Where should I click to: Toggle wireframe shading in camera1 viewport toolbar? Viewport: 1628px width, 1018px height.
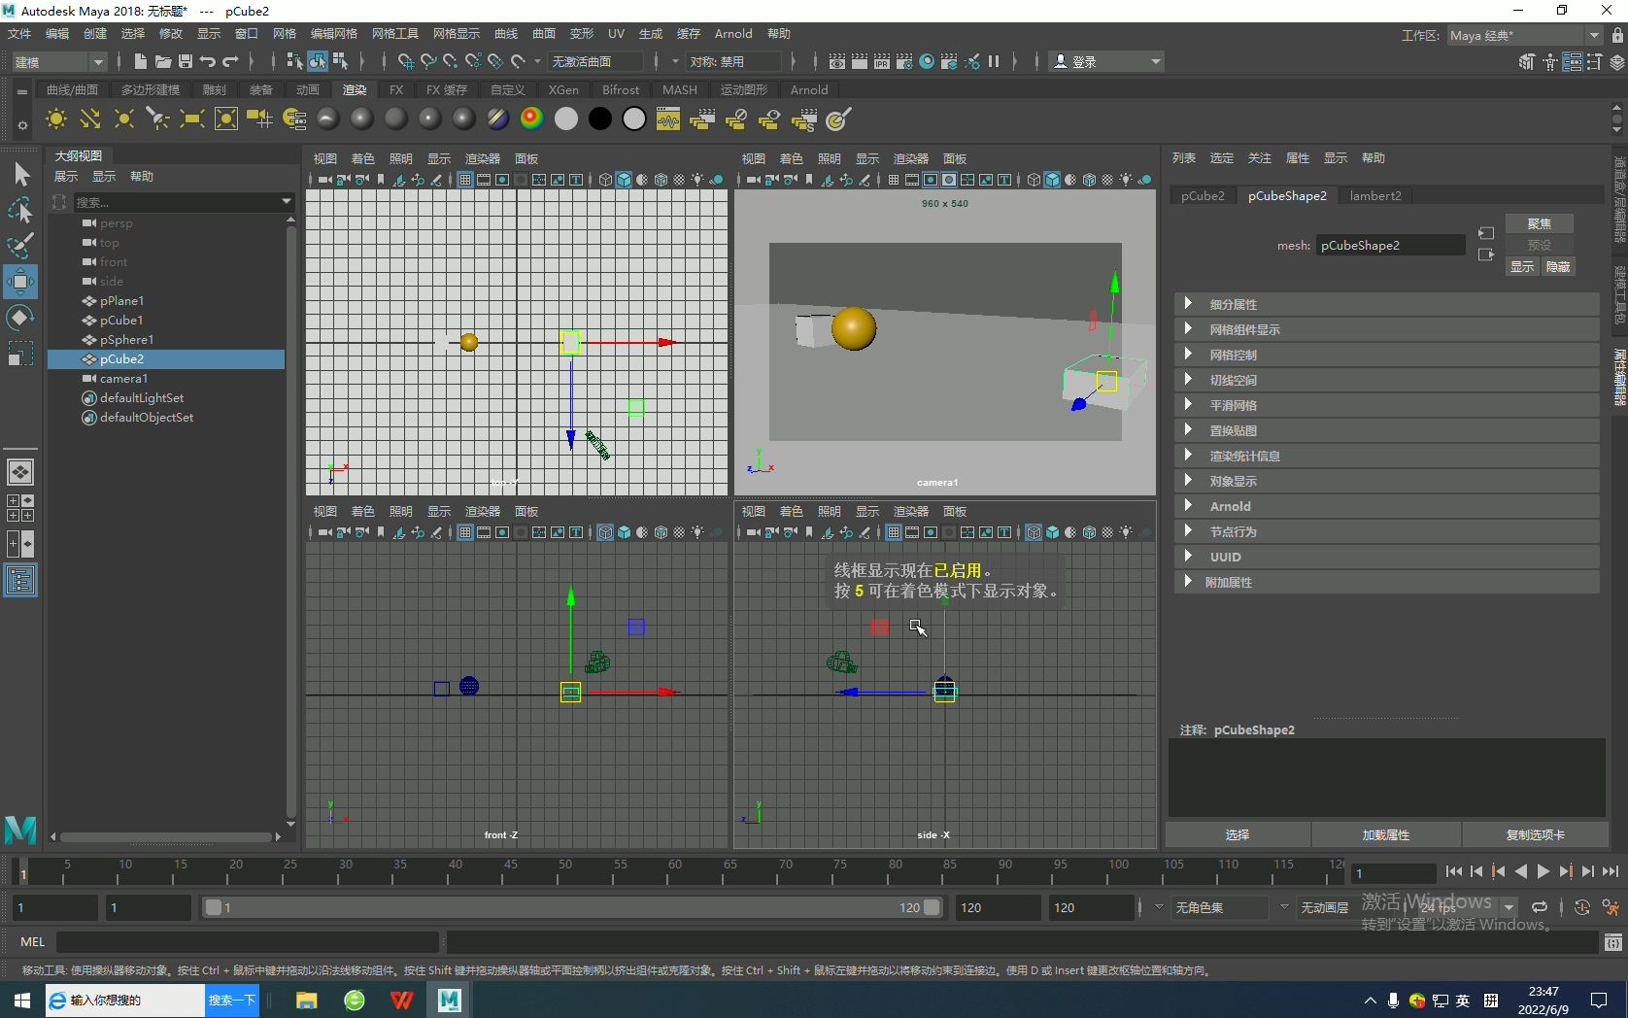pos(1034,180)
